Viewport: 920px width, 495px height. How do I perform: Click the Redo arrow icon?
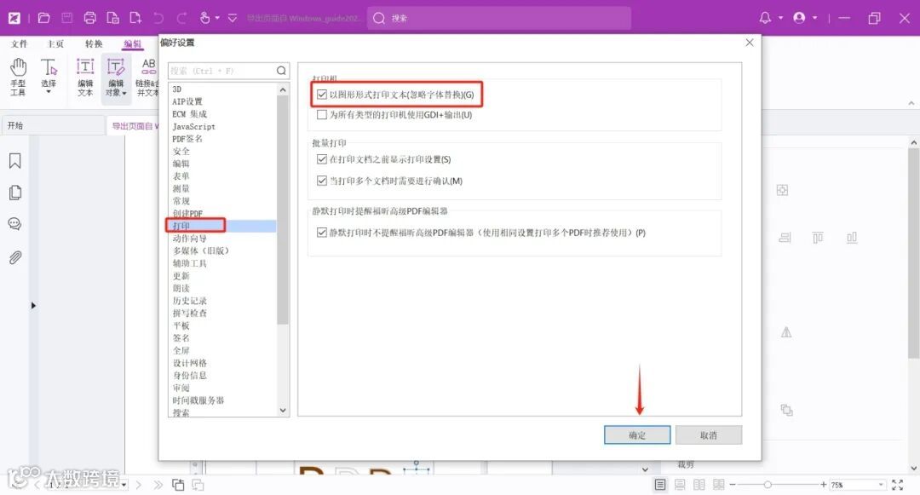(x=181, y=18)
